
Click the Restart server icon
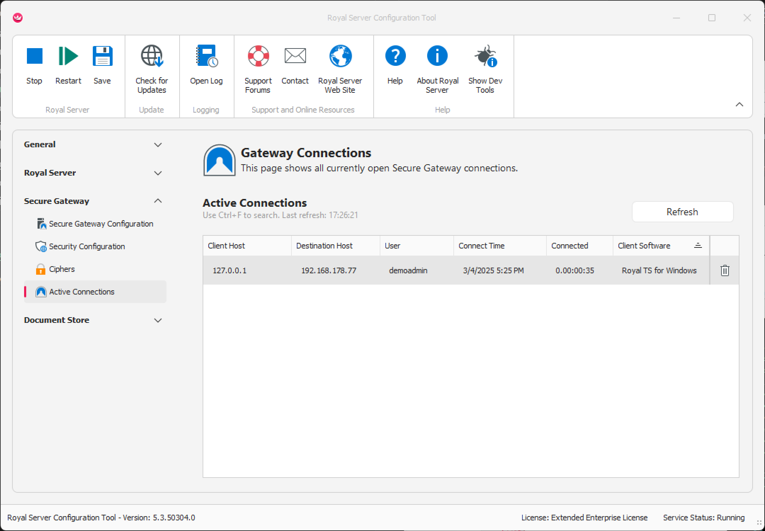point(68,56)
